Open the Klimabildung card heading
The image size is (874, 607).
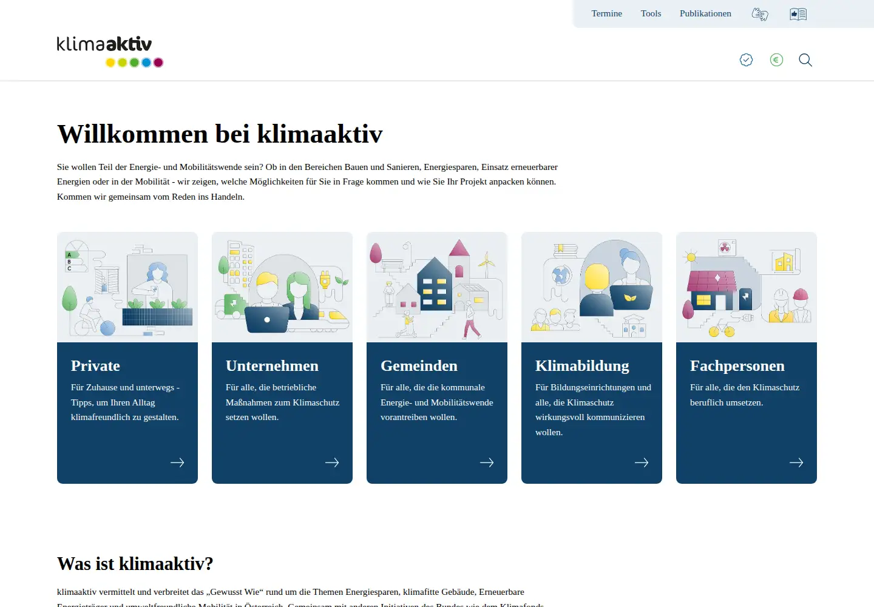tap(582, 366)
